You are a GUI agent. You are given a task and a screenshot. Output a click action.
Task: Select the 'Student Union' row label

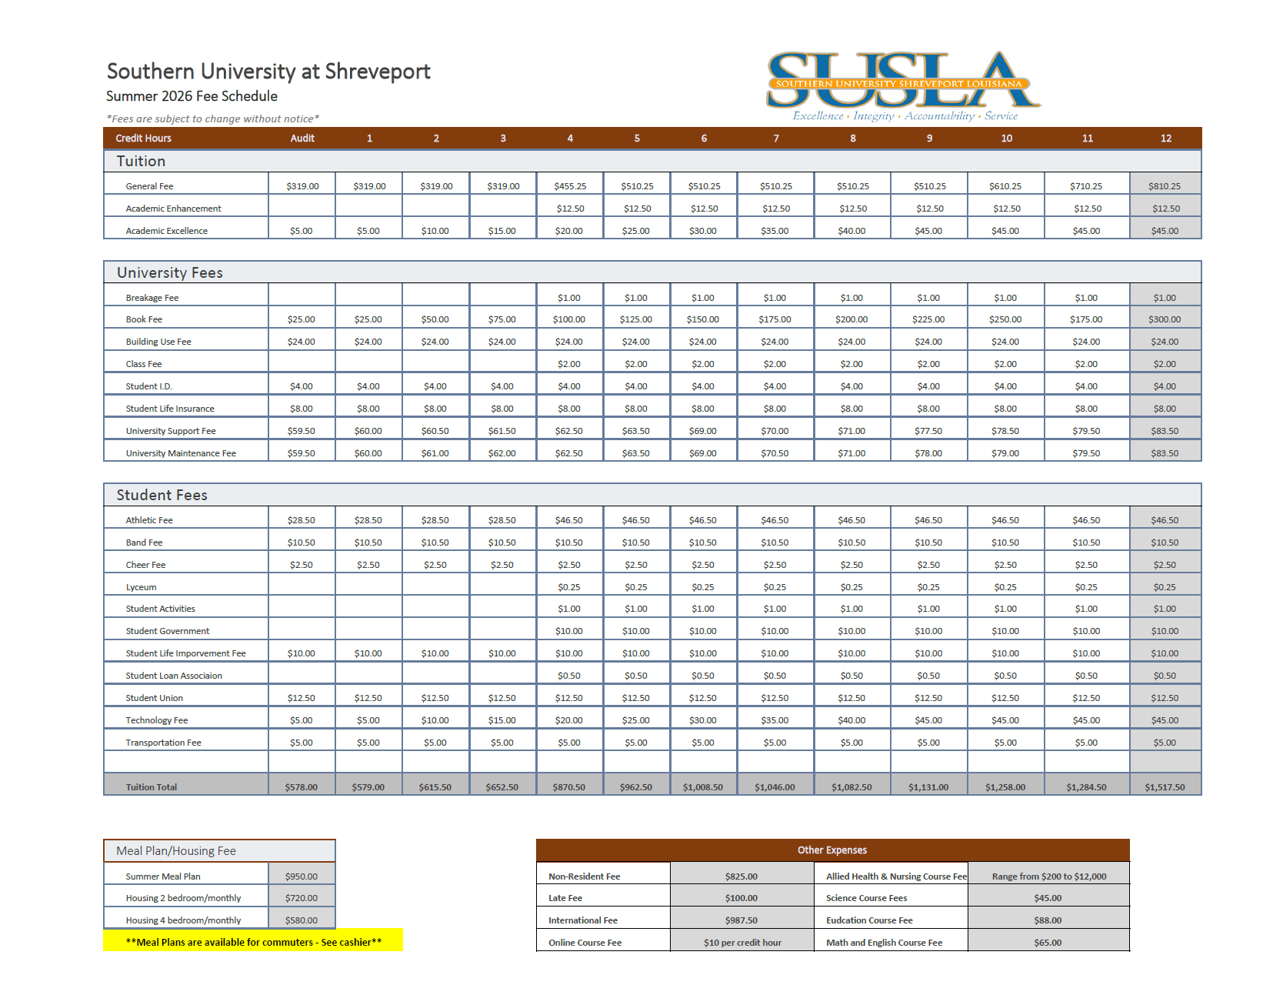[154, 698]
